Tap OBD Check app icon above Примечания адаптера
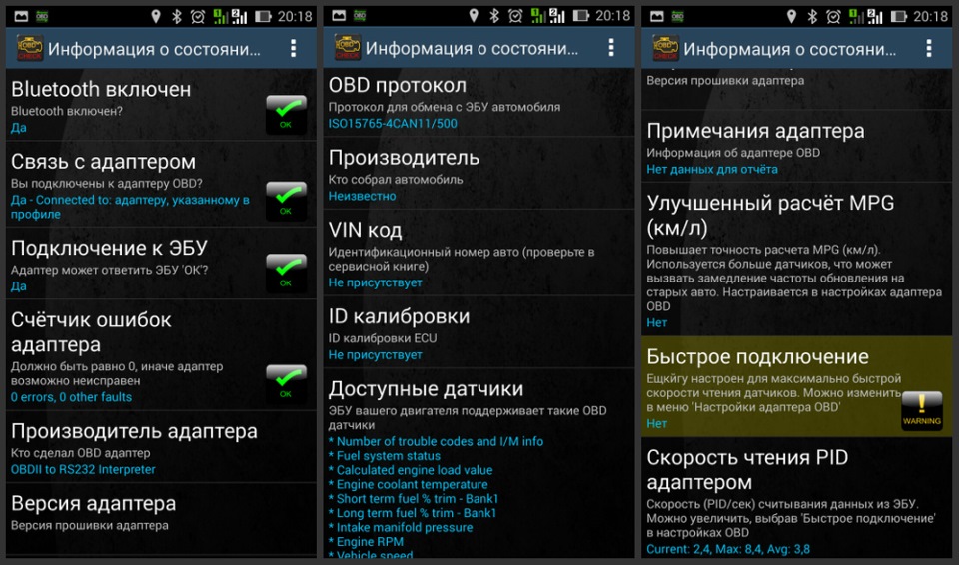The image size is (959, 565). click(665, 48)
